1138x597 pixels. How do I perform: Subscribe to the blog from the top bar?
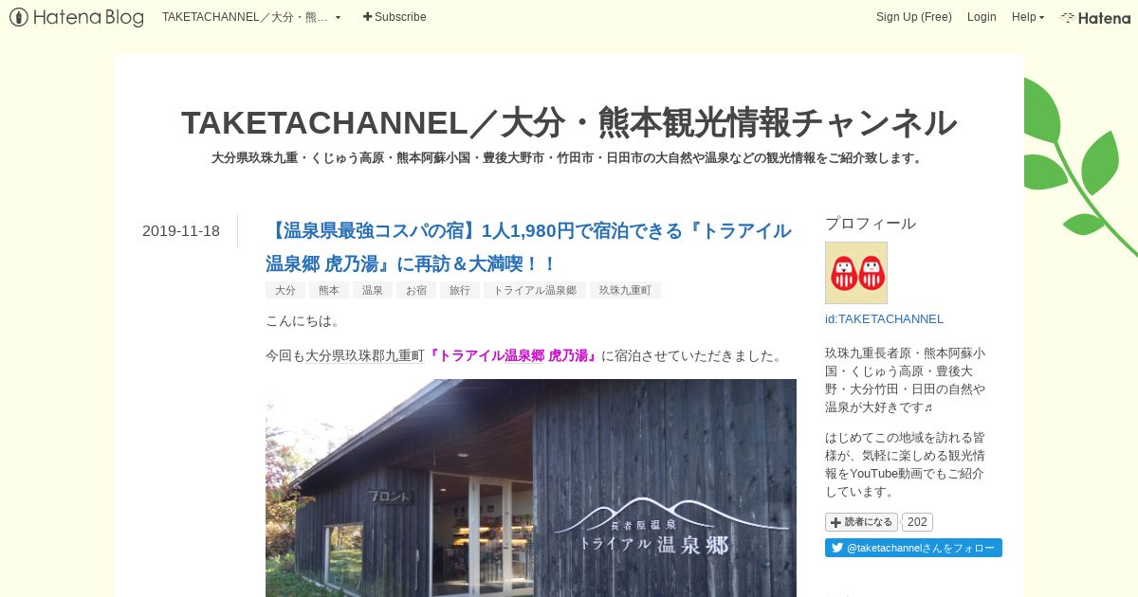point(395,17)
